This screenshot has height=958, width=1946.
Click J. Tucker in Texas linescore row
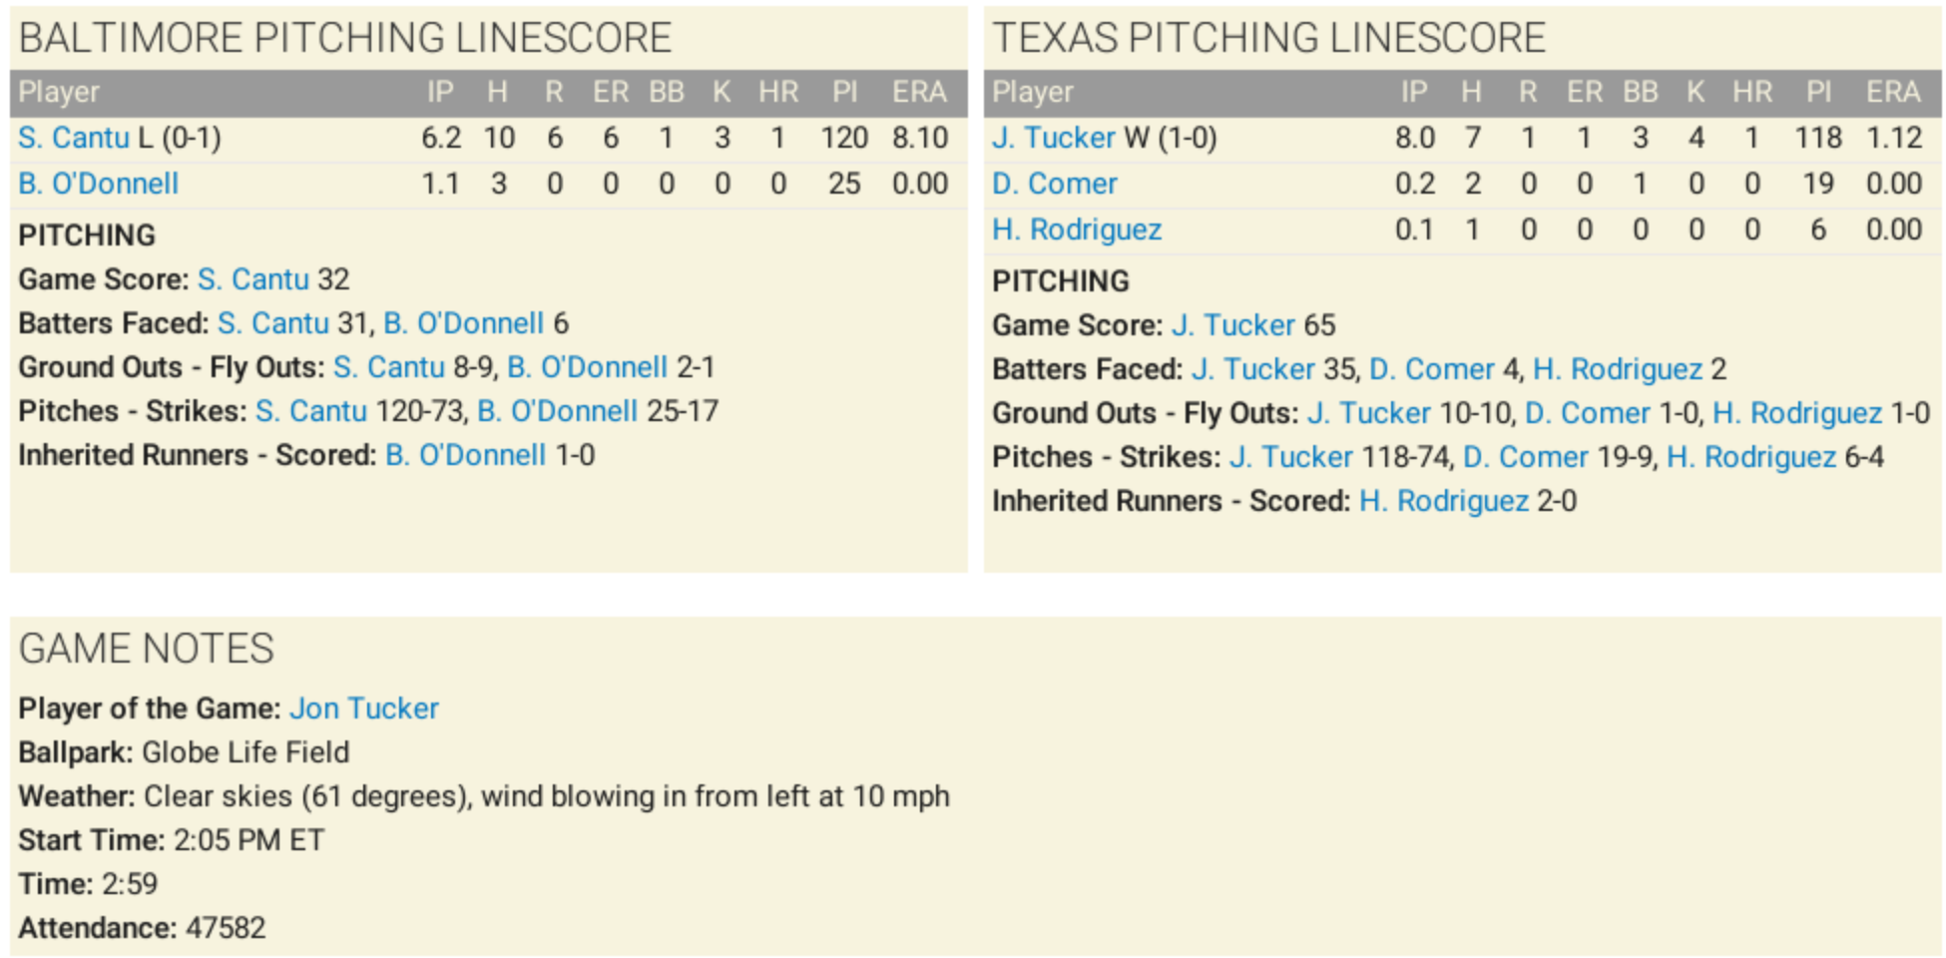1053,138
